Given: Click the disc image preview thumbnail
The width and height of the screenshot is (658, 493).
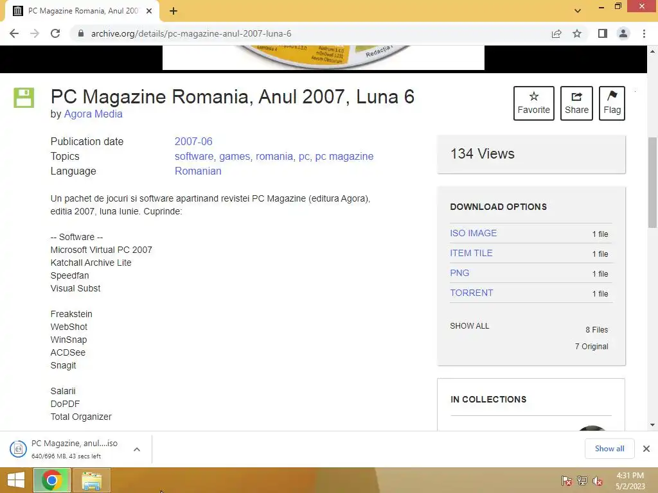Looking at the screenshot, I should [x=323, y=57].
